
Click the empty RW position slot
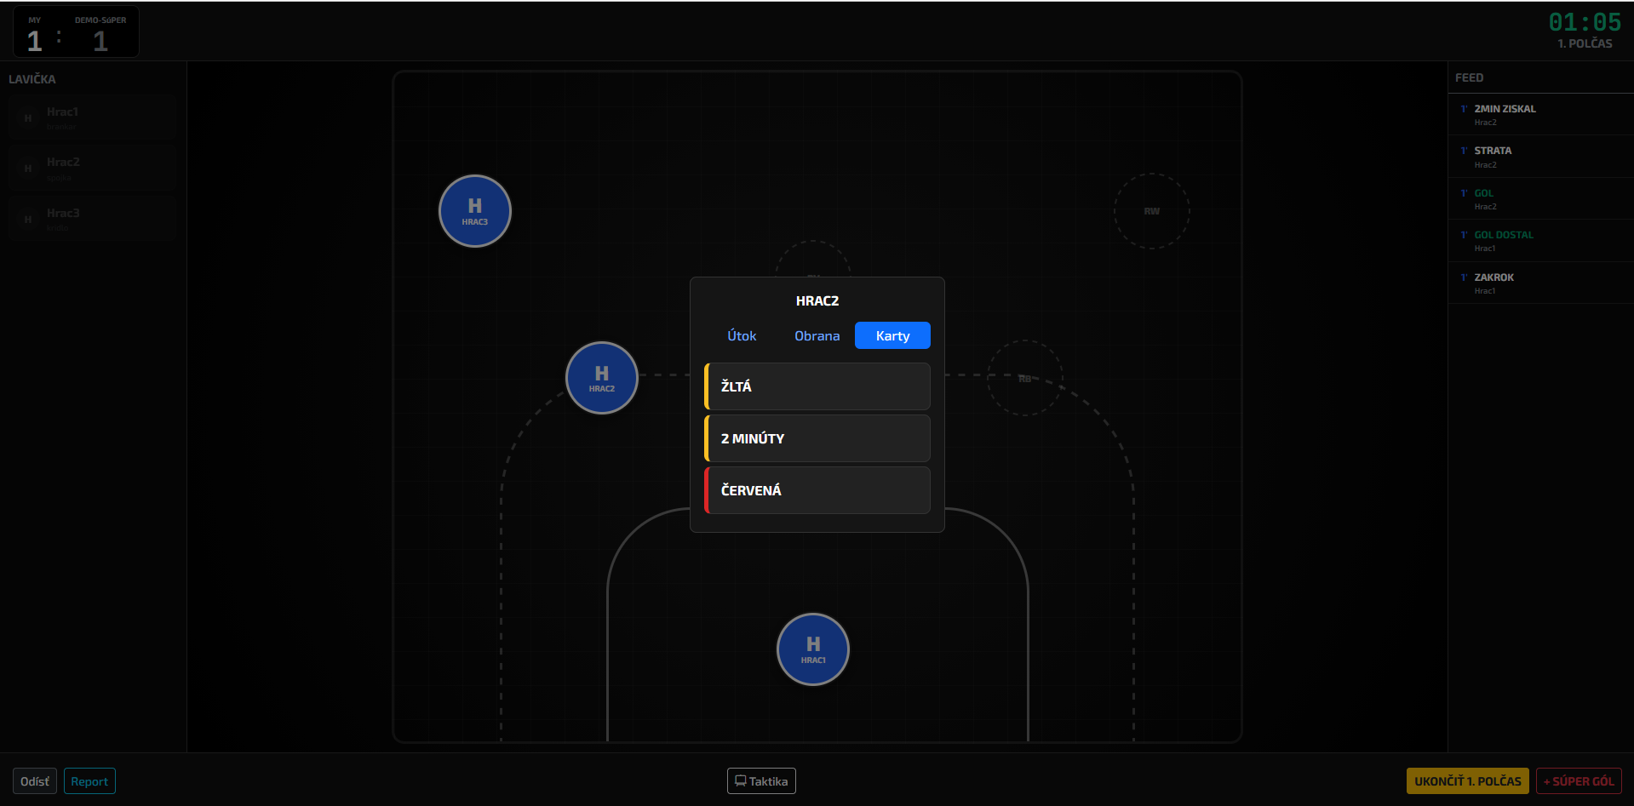click(1151, 211)
